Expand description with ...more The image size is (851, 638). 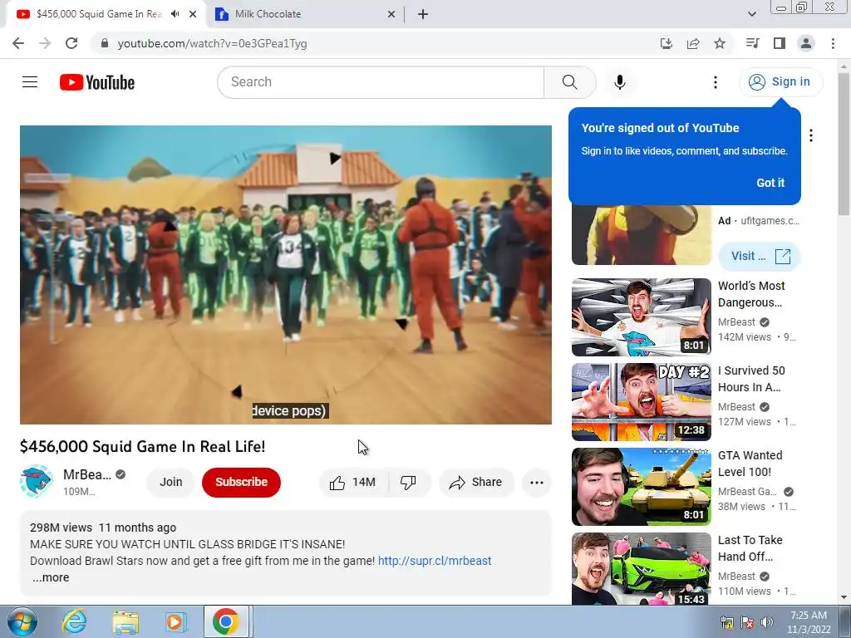(51, 578)
